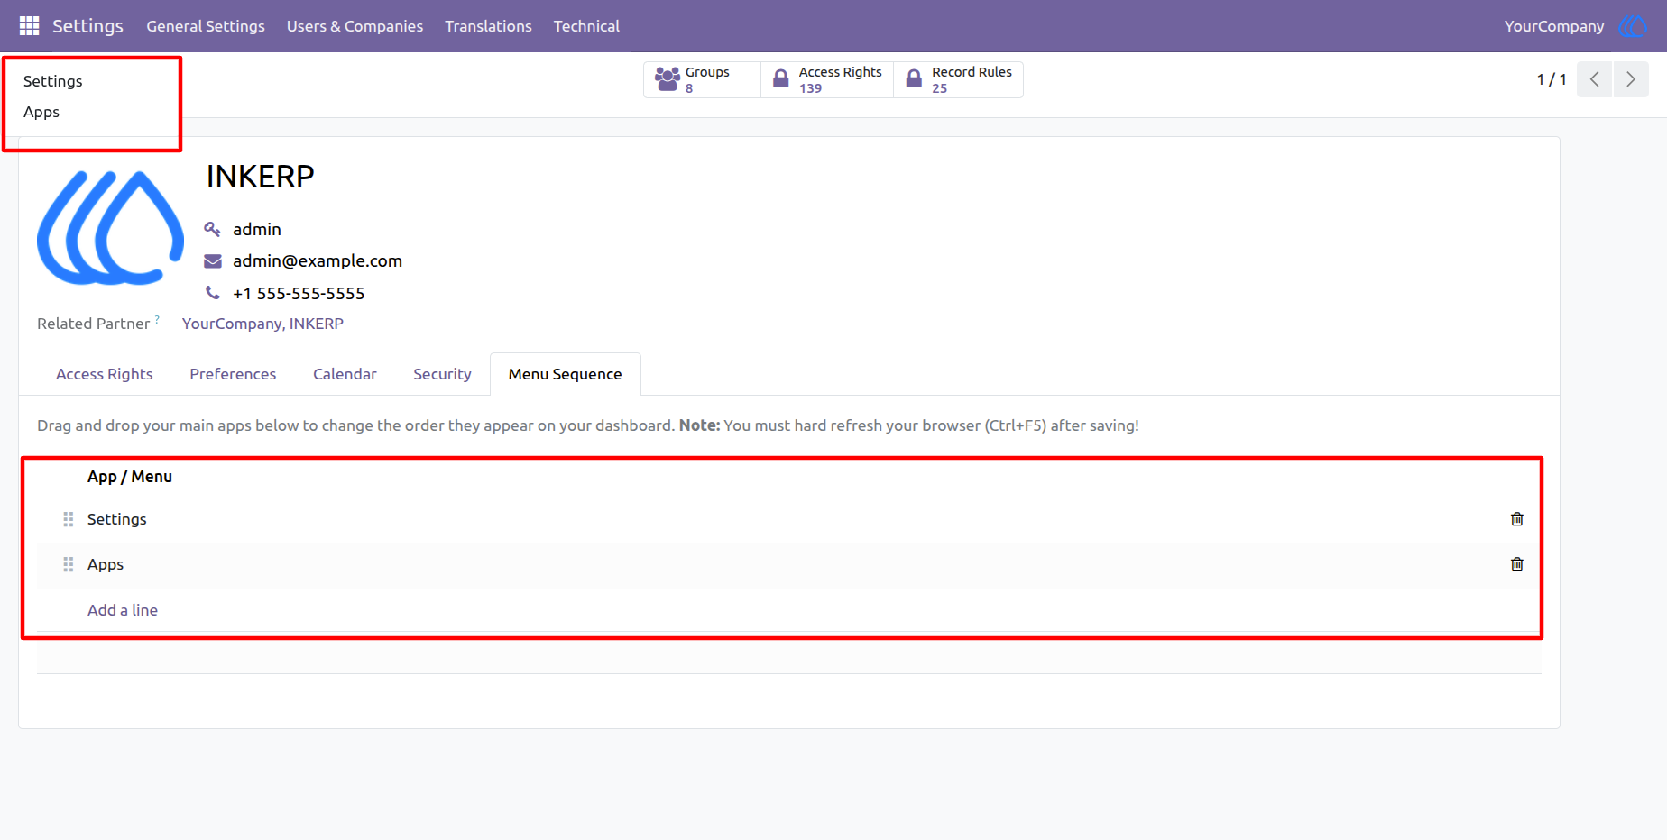Delete the Settings menu sequence row
This screenshot has width=1667, height=840.
pyautogui.click(x=1517, y=519)
